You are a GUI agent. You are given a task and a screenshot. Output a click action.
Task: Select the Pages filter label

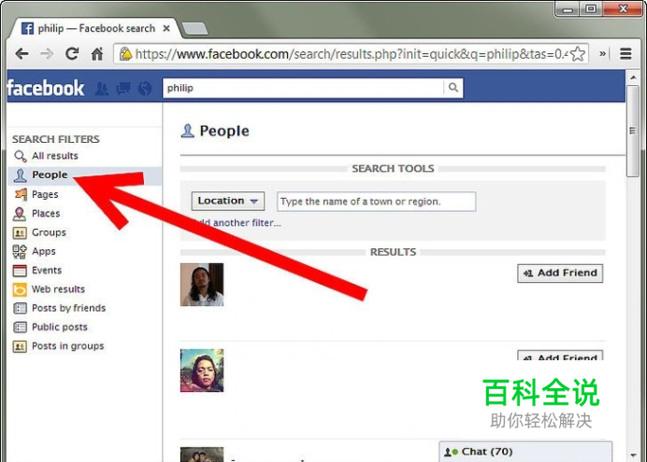click(x=45, y=194)
